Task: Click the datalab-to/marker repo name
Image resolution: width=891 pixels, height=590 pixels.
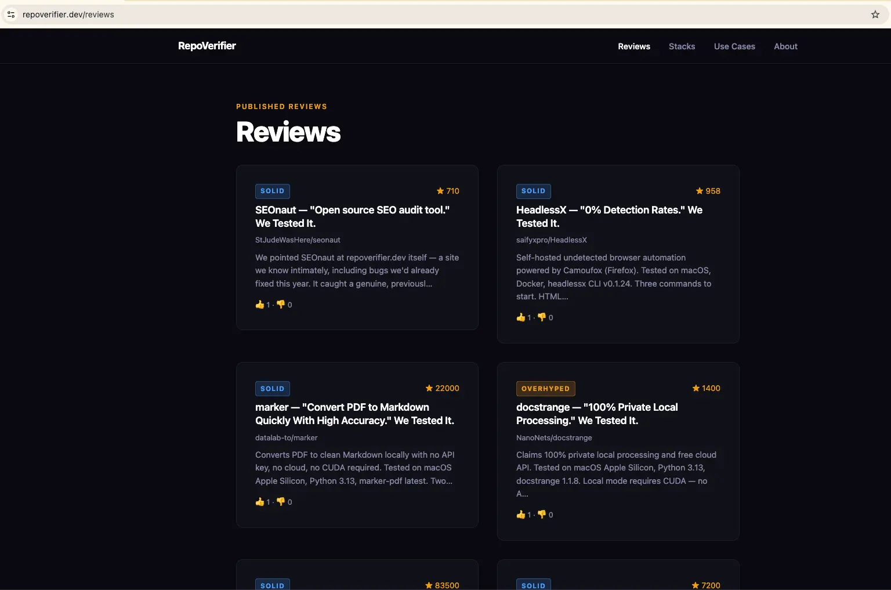Action: point(287,438)
